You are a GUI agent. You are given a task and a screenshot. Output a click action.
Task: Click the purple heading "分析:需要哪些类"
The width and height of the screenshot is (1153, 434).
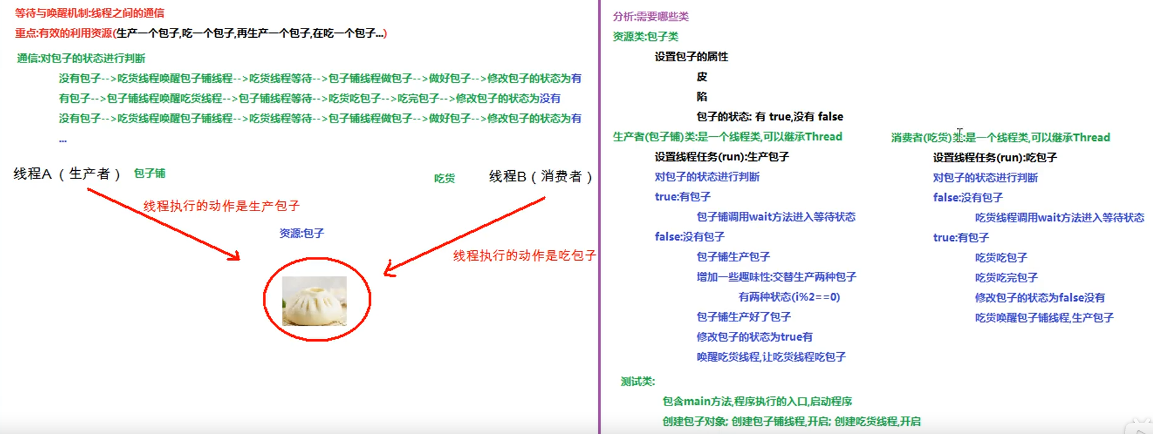coord(651,17)
